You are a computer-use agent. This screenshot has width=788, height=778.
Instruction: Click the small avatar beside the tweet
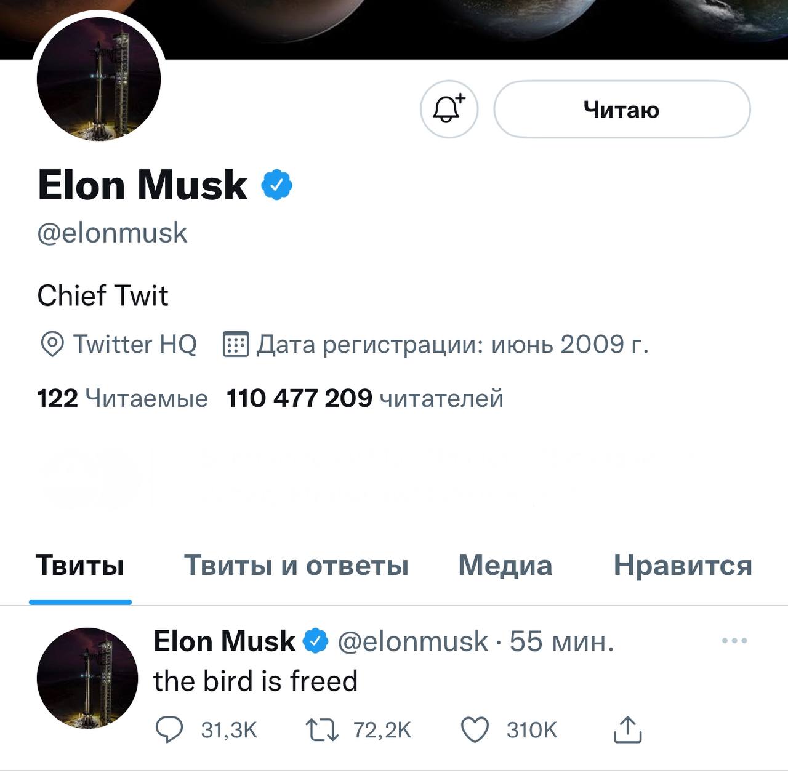(87, 678)
